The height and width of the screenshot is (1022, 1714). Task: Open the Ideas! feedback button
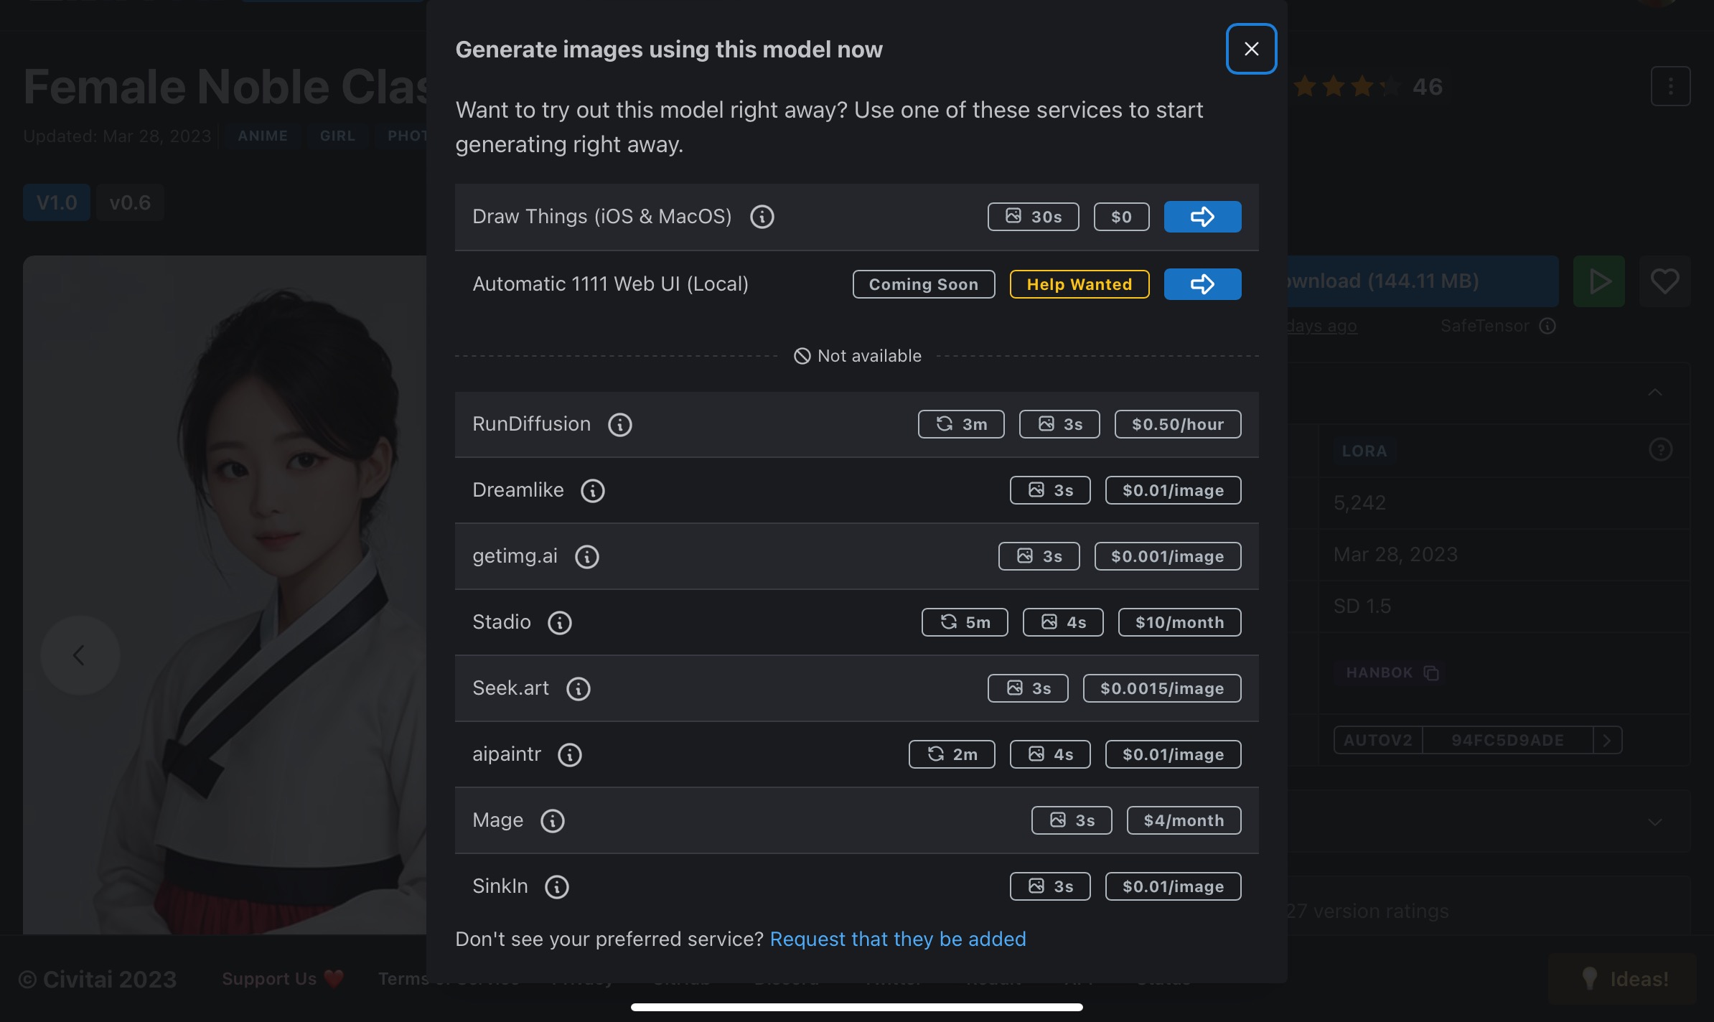1622,978
